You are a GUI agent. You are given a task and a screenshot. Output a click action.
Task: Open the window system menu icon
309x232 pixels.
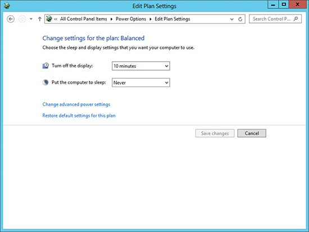click(7, 6)
